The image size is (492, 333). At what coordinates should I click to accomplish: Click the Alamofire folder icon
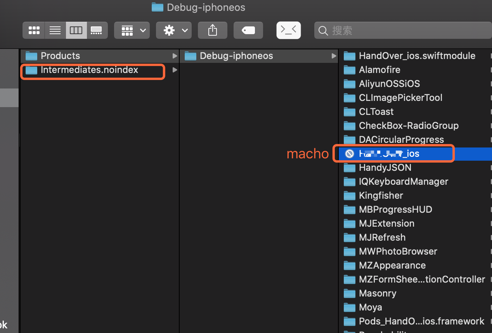point(350,70)
